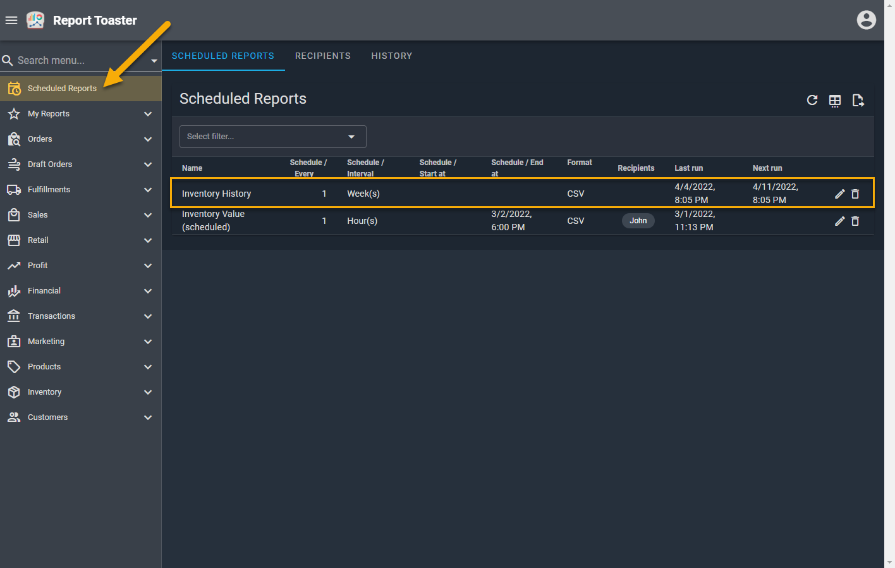Open the hamburger navigation menu
This screenshot has width=895, height=568.
[11, 20]
